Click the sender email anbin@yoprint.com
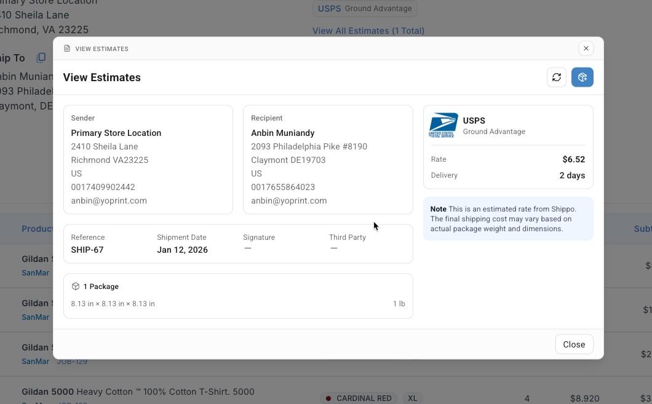Viewport: 652px width, 404px height. [109, 200]
